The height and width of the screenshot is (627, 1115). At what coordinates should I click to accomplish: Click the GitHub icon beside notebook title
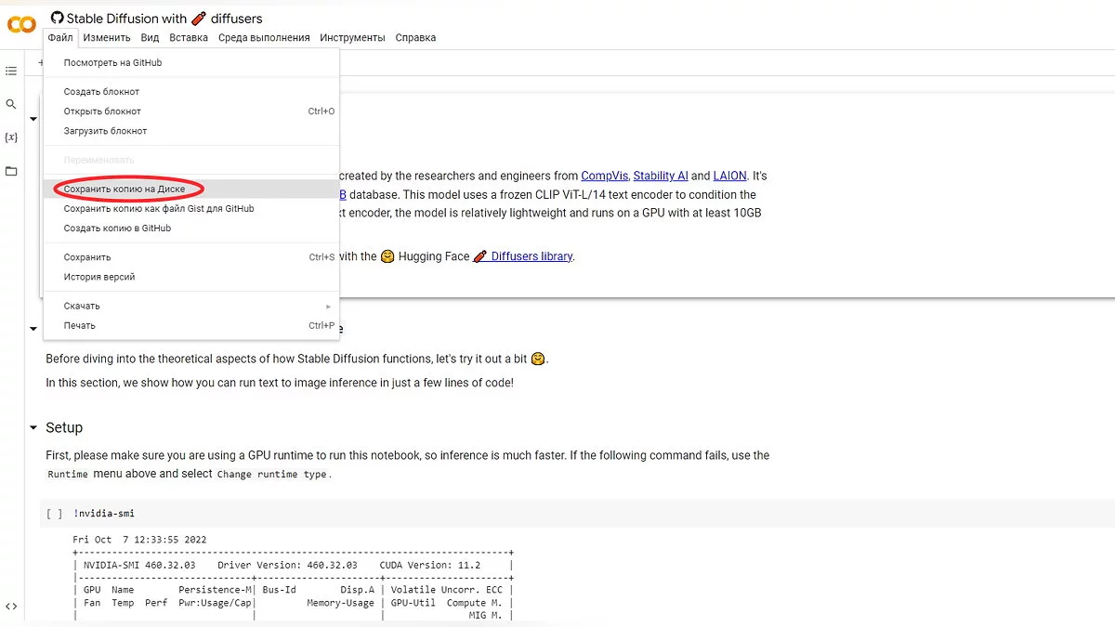coord(57,18)
